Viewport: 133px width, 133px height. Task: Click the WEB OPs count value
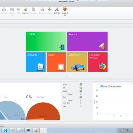tap(81, 103)
